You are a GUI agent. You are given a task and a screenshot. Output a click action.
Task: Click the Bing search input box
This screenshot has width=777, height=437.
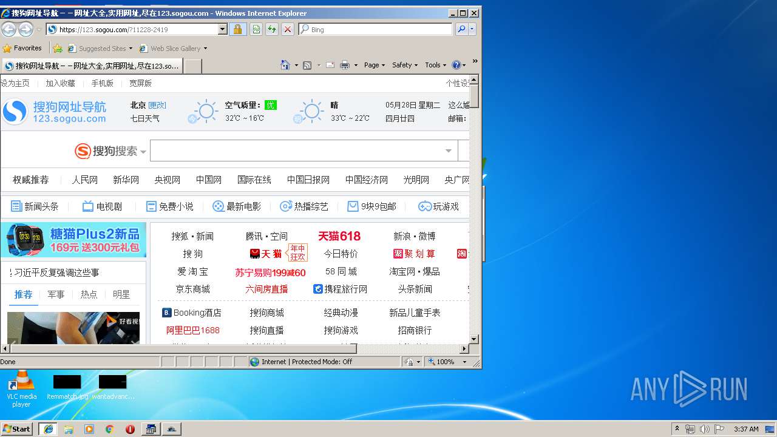coord(375,29)
